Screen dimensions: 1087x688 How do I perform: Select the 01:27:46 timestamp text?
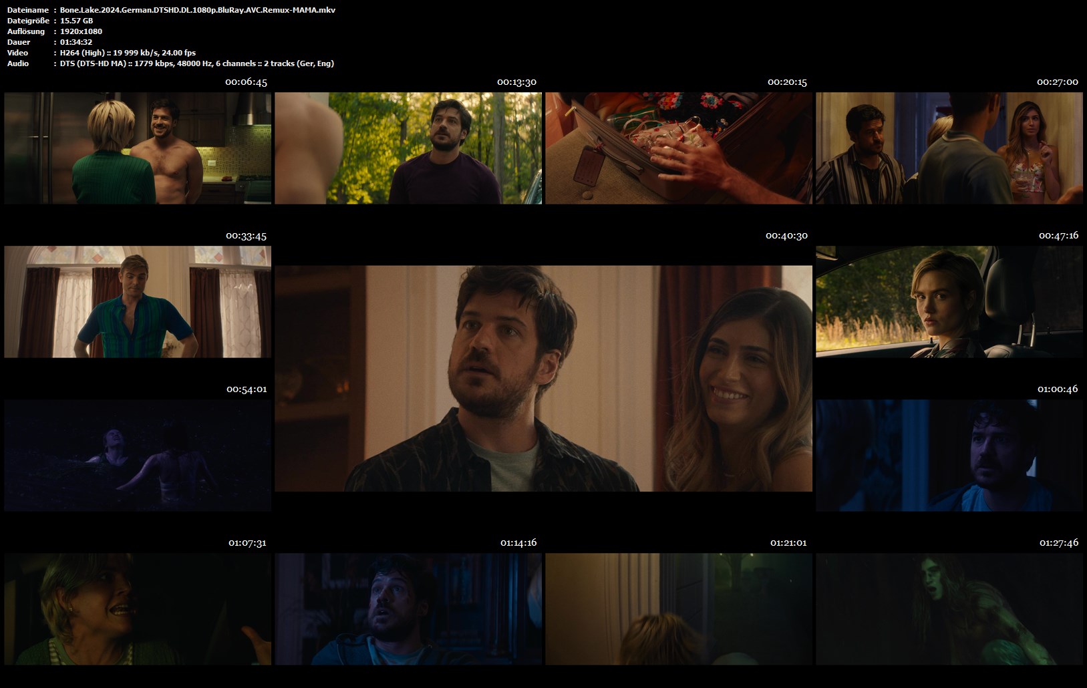(1059, 543)
